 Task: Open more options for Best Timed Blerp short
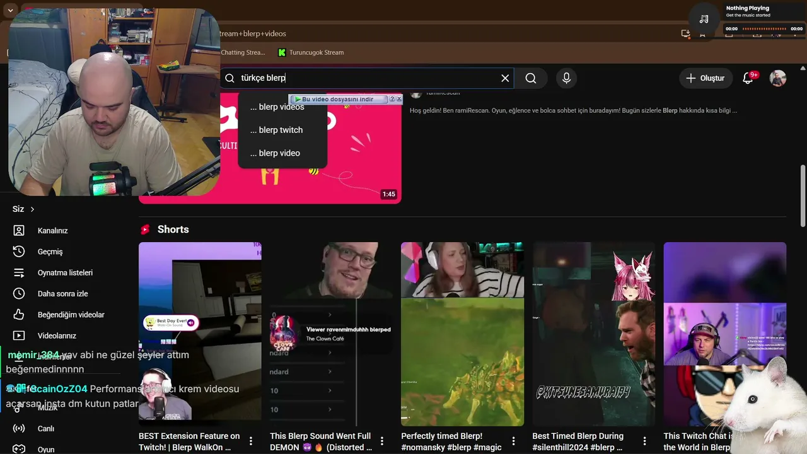pyautogui.click(x=644, y=441)
